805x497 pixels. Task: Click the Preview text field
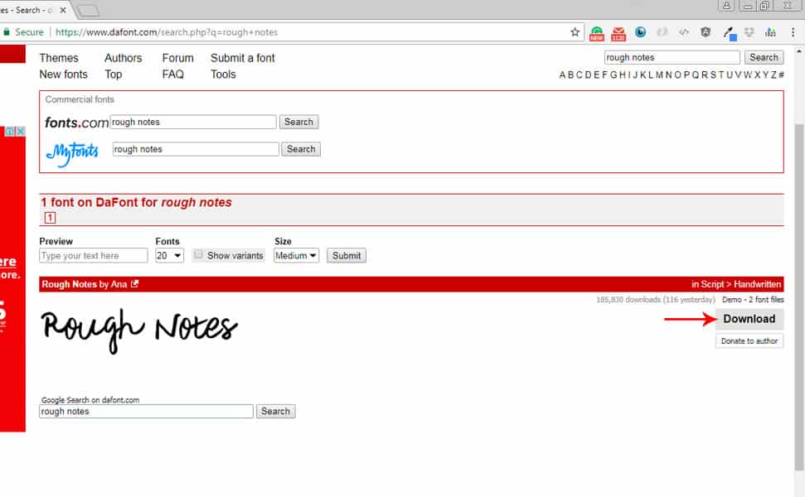94,255
